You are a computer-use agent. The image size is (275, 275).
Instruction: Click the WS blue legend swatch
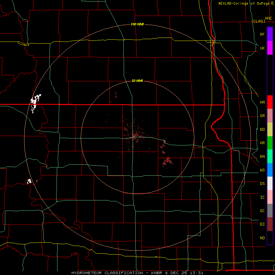coord(270,170)
